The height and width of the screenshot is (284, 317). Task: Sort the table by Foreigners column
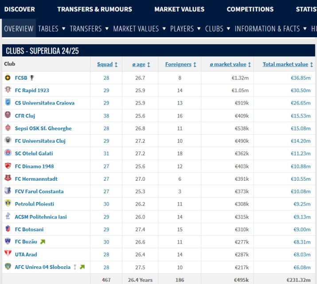click(178, 64)
